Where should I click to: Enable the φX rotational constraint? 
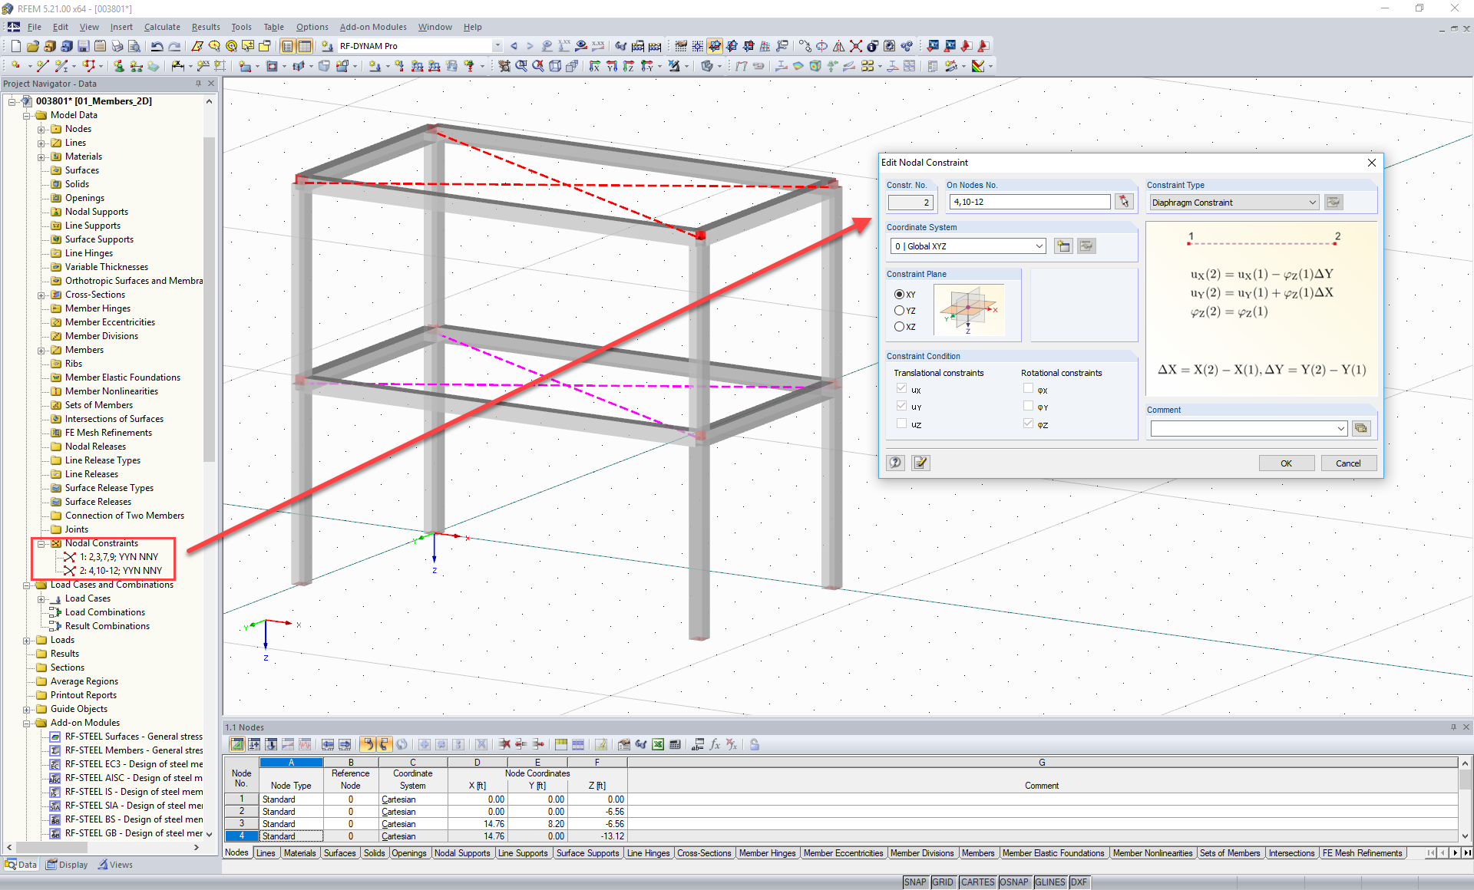(x=1029, y=389)
